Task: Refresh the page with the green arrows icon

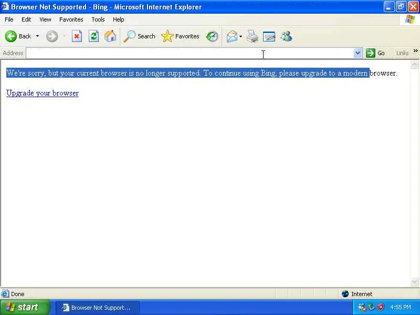Action: pyautogui.click(x=93, y=36)
